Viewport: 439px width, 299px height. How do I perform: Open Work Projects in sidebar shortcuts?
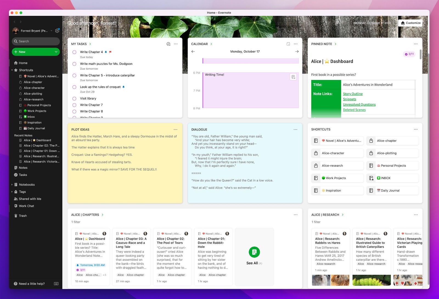pyautogui.click(x=36, y=111)
